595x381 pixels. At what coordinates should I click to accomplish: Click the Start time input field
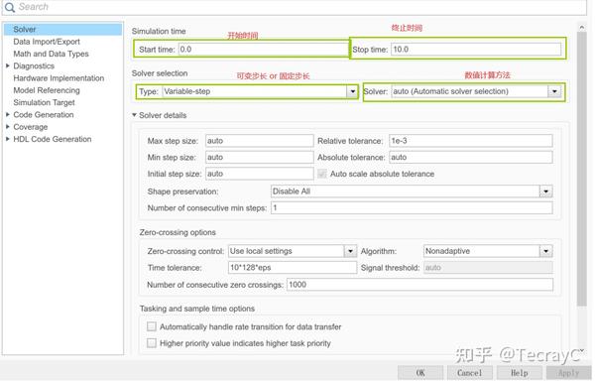point(263,50)
